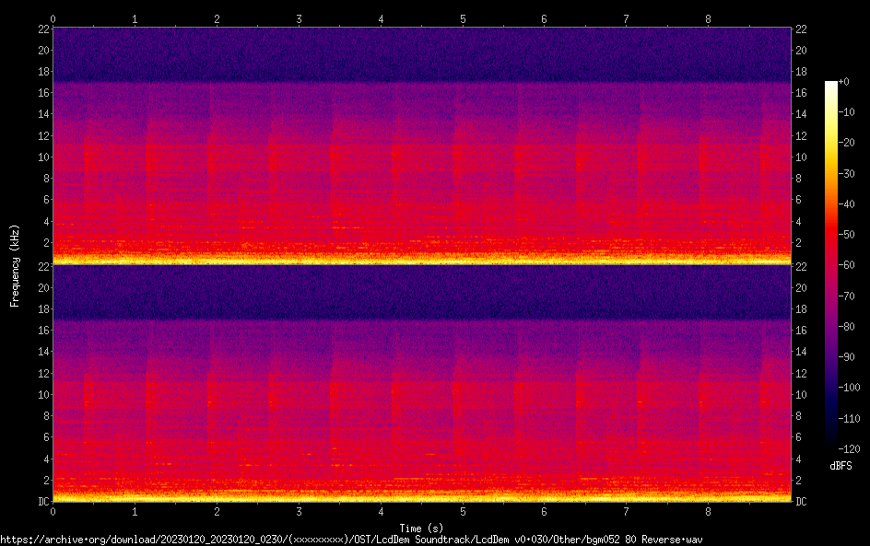Click the 7 second tick on the bottom time axis
The image size is (870, 546).
(x=626, y=511)
